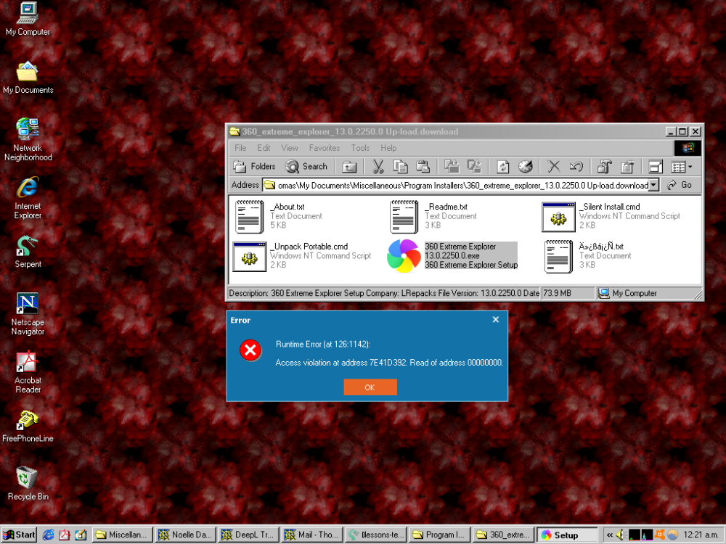Open the Favorites menu

[x=324, y=148]
